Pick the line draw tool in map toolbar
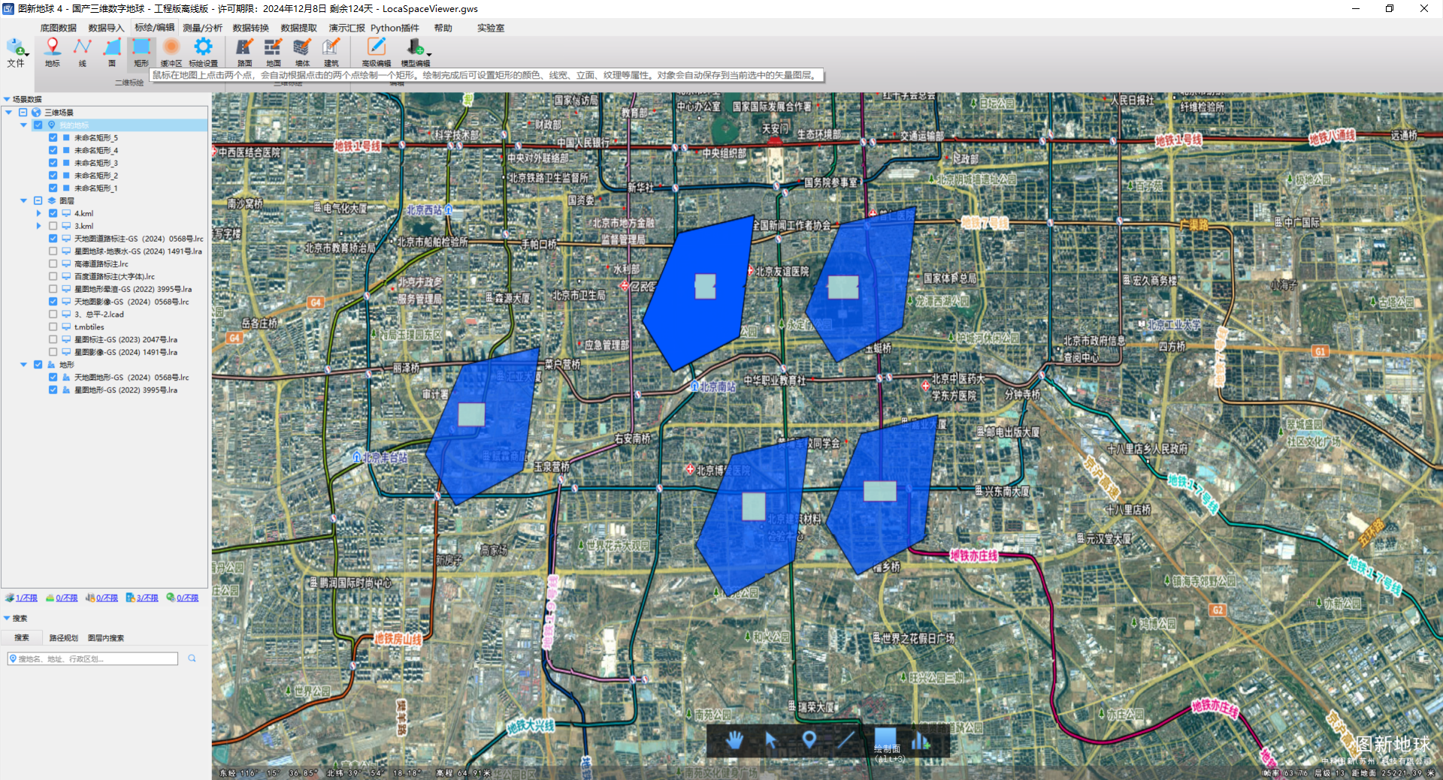Screen dimensions: 1443x780 (x=846, y=740)
